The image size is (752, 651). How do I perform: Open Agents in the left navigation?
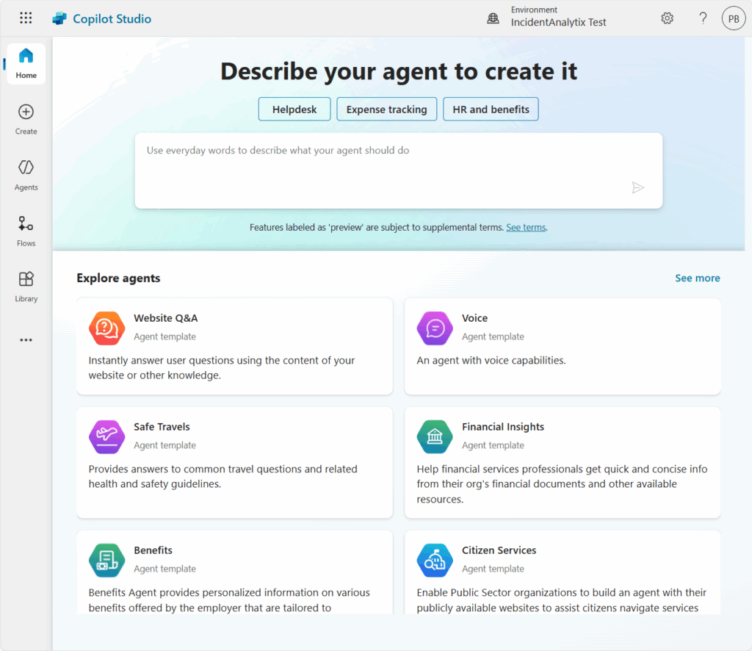tap(26, 176)
